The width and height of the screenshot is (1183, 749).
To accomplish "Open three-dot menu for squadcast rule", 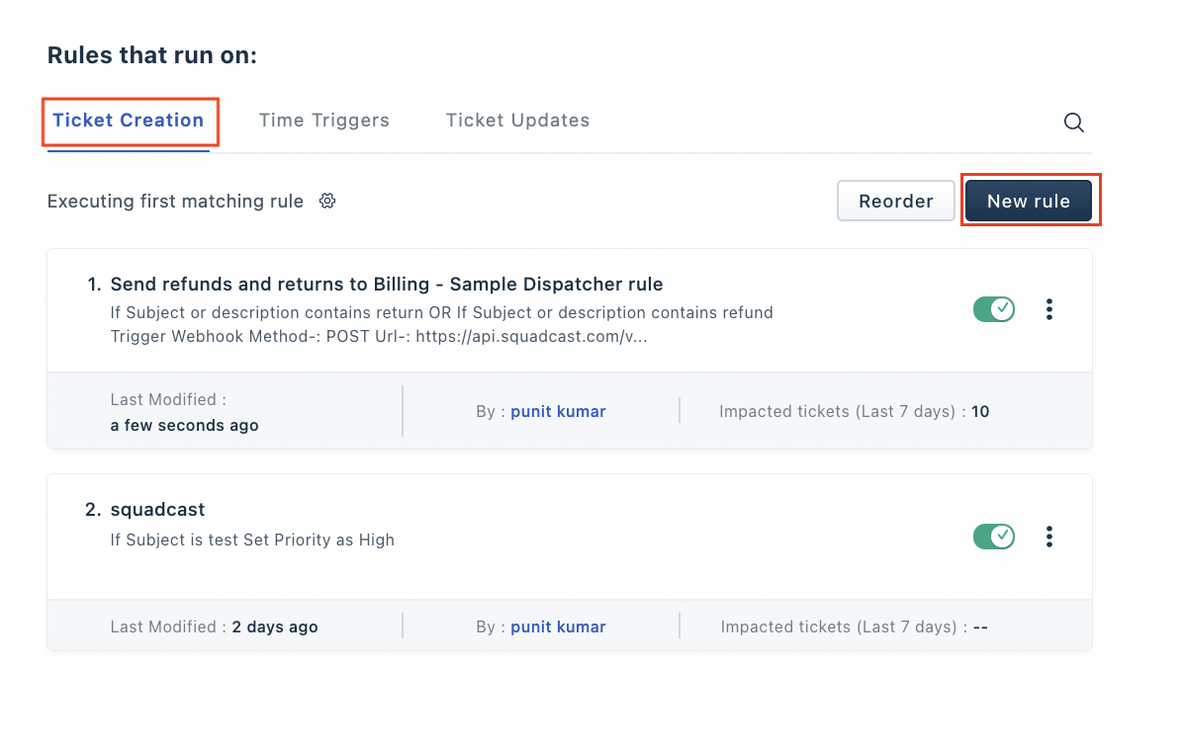I will (1048, 537).
